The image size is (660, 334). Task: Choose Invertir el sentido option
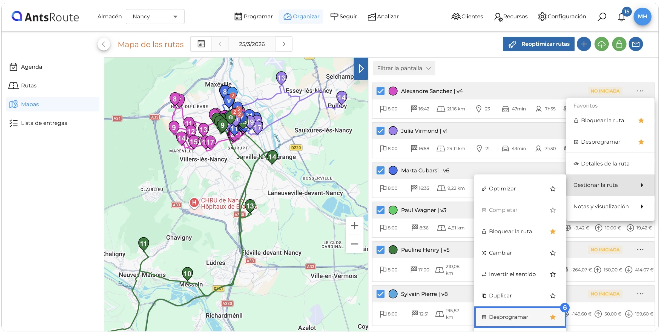(x=512, y=274)
